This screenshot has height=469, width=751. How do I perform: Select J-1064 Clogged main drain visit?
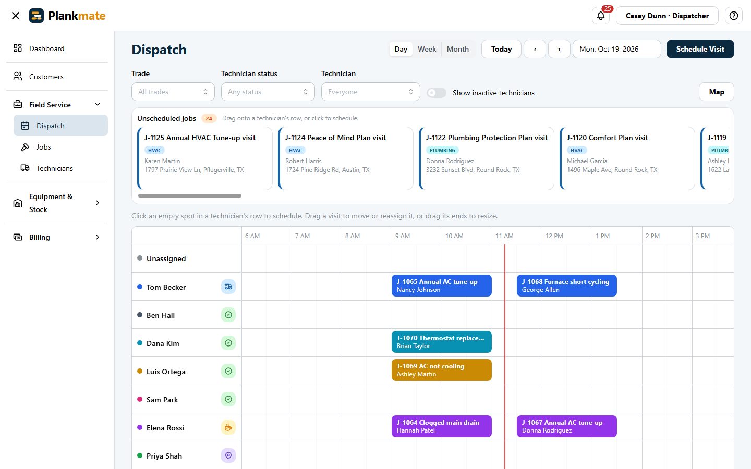point(442,426)
